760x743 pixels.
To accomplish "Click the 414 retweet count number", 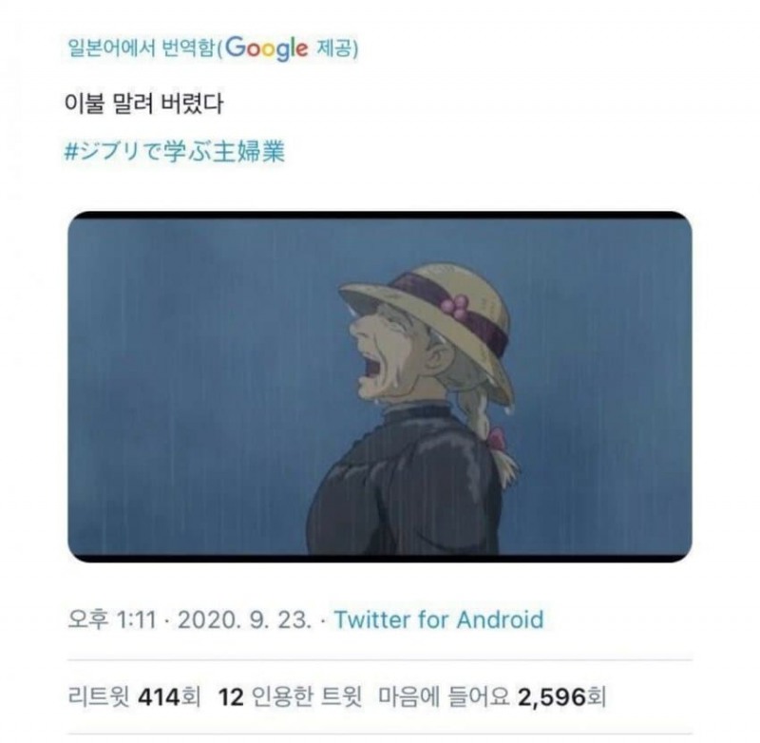I will pos(159,697).
